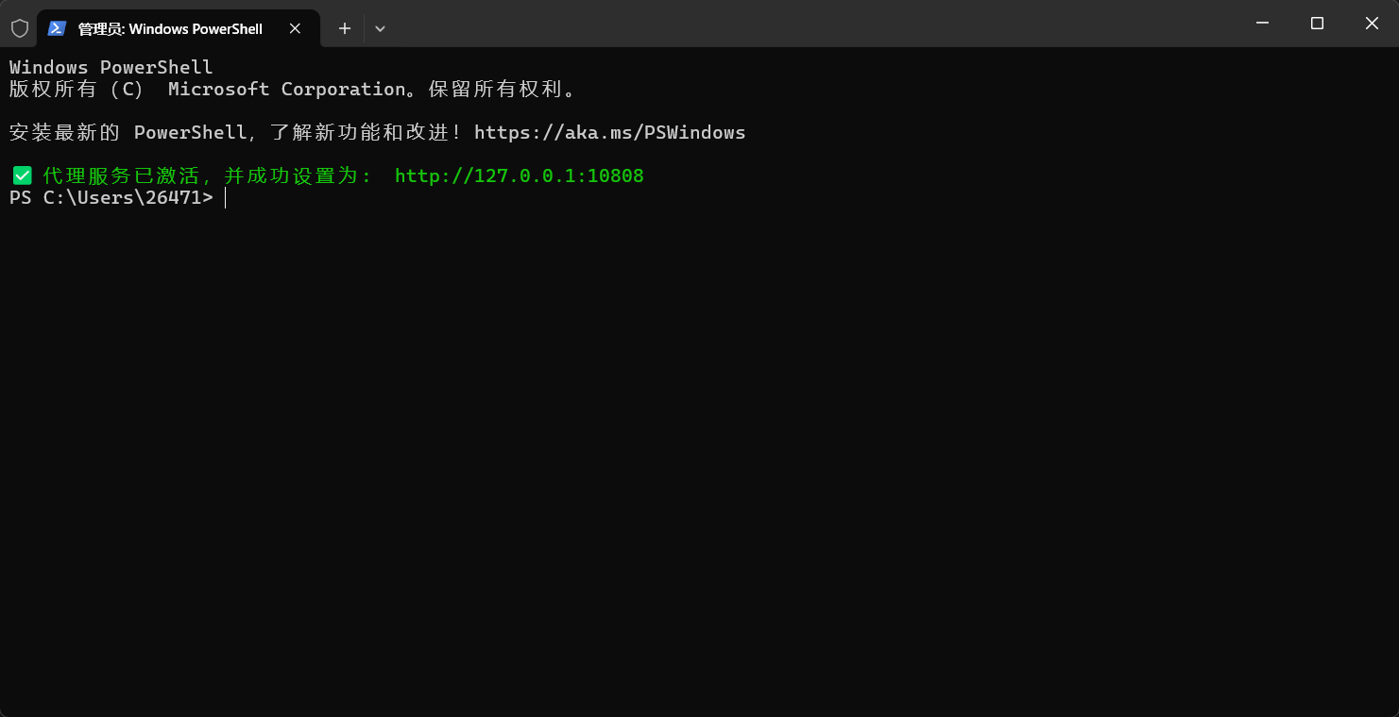
Task: Click the administrator shield icon
Action: (x=19, y=28)
